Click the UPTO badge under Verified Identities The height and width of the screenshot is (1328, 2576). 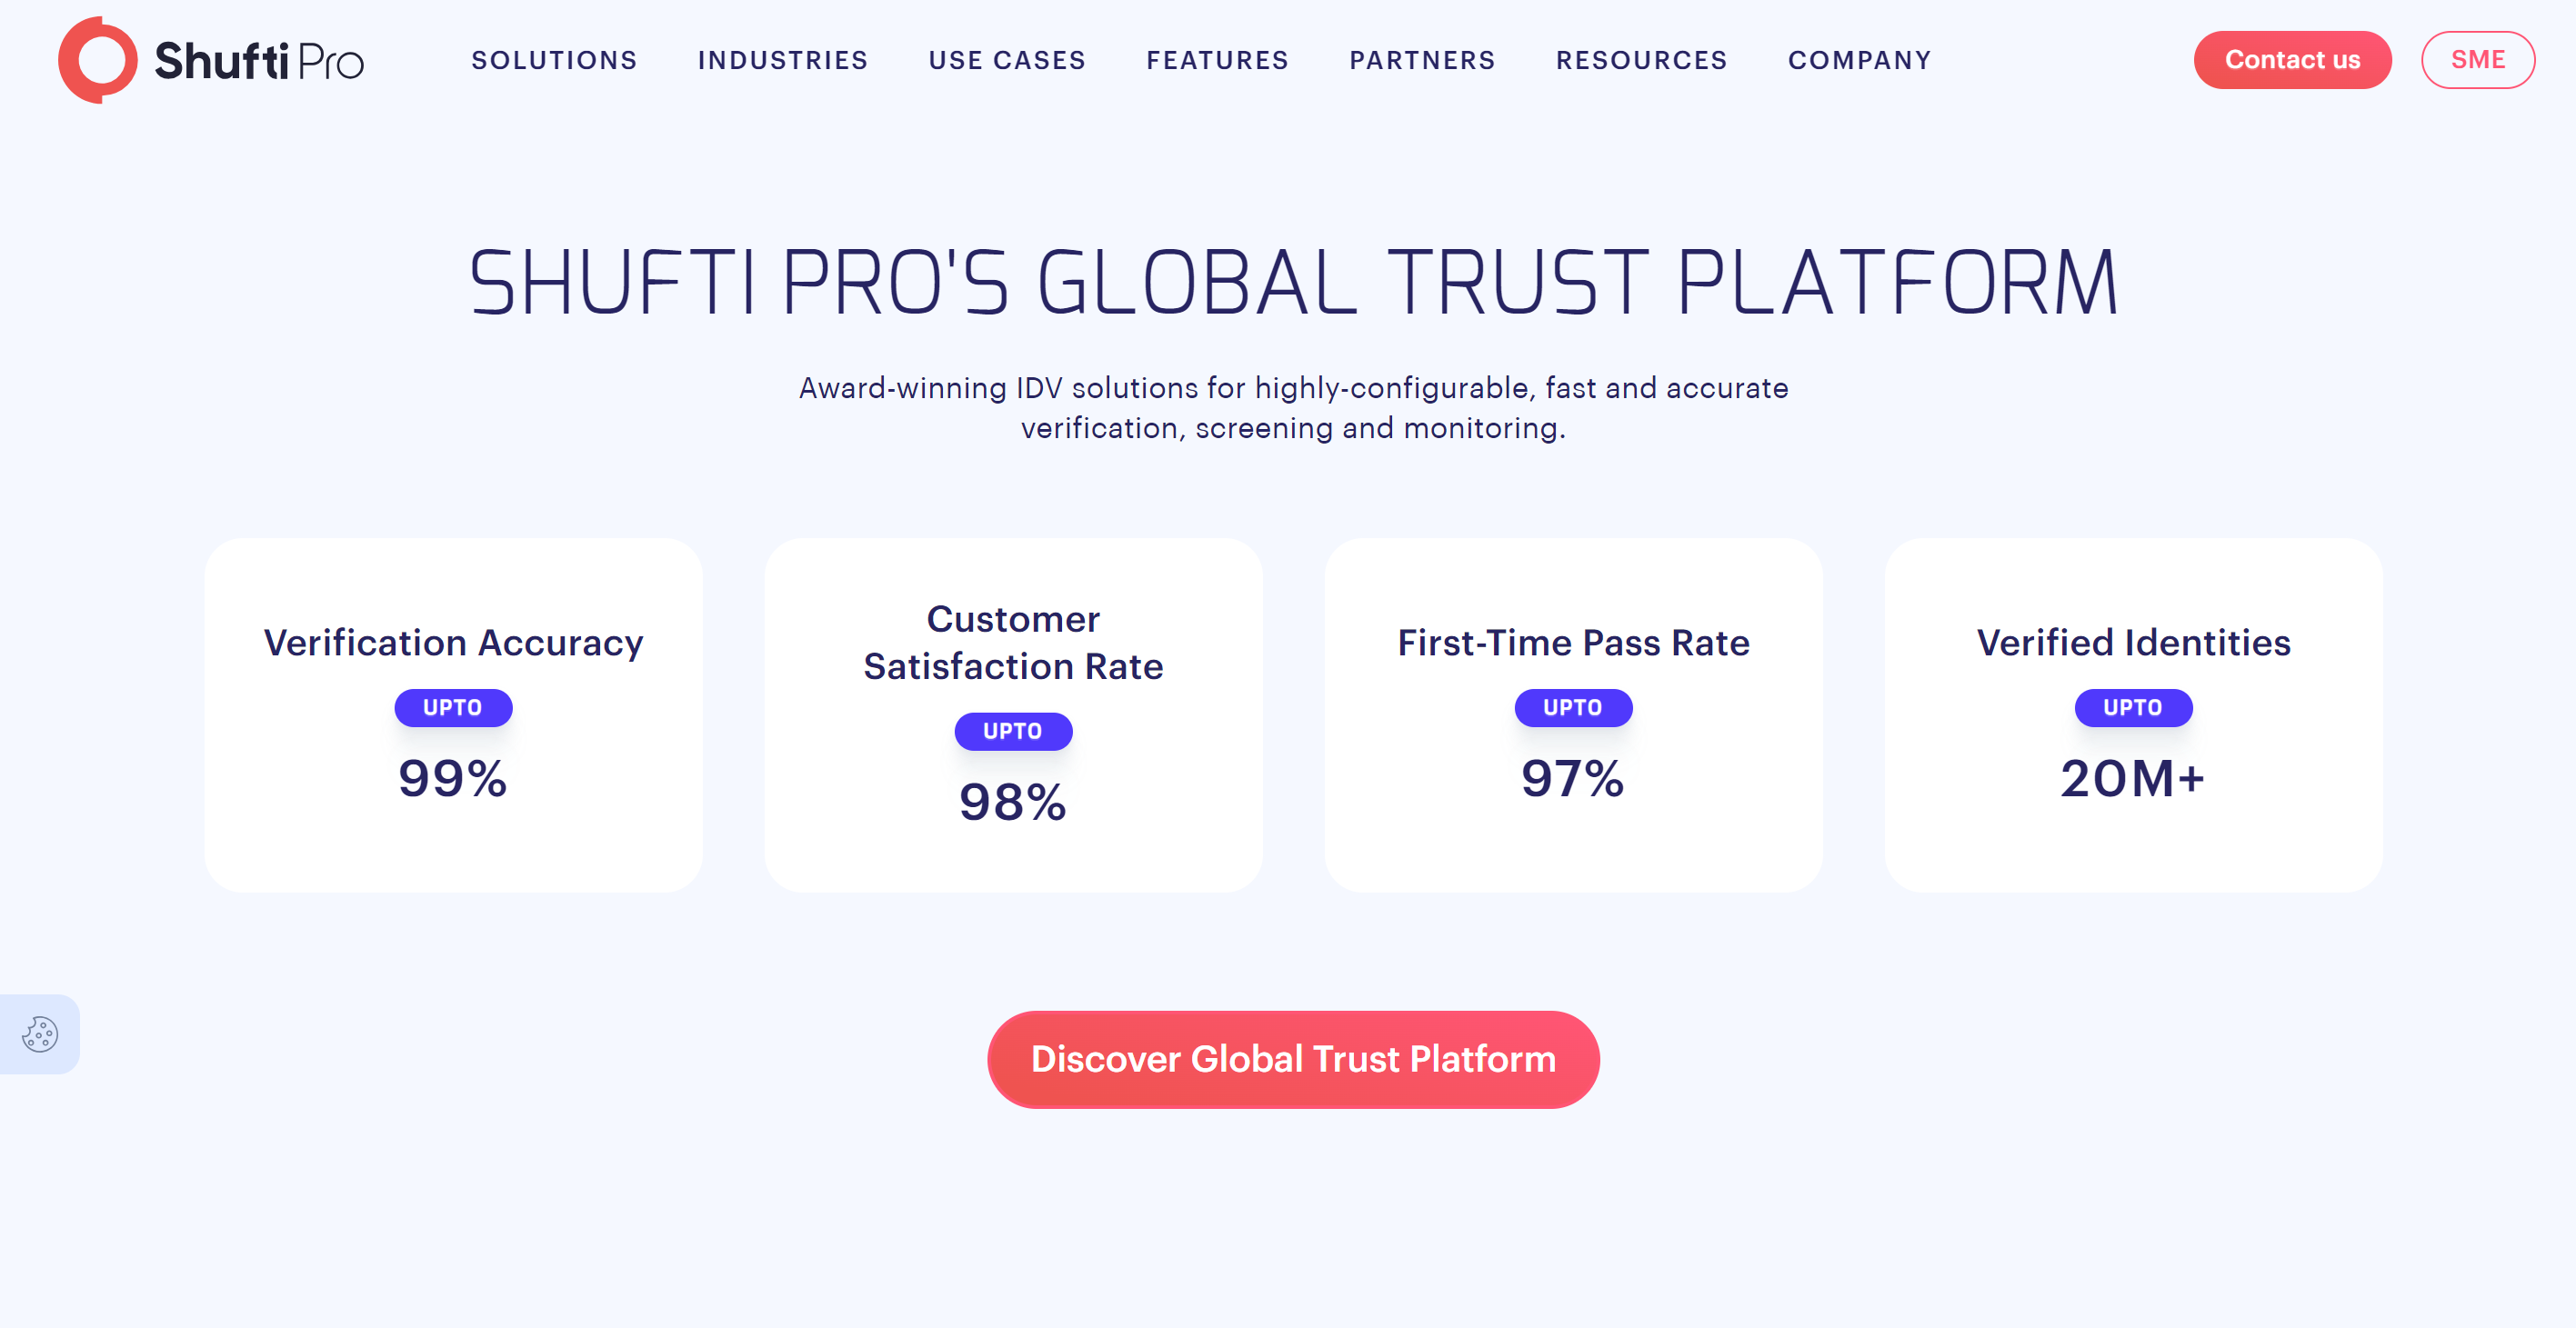coord(2133,707)
